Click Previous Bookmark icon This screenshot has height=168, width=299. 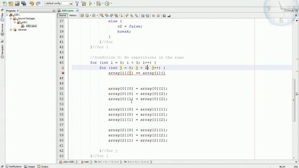coord(127,15)
